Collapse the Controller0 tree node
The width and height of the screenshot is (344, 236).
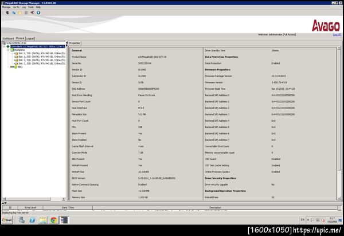coord(4,46)
